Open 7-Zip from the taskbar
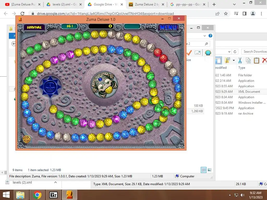Viewport: 267px width, 200px height. coord(53,195)
